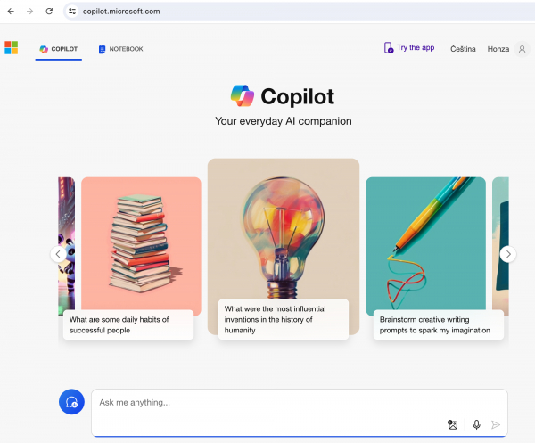Click the phone icon beside Try the app

388,48
